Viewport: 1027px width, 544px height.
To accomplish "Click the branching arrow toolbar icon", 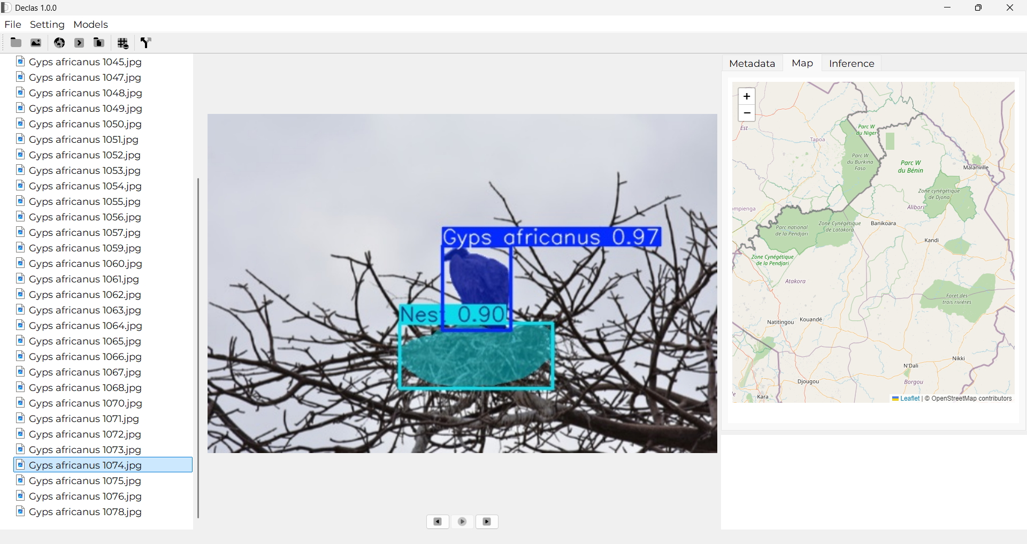I will point(146,43).
